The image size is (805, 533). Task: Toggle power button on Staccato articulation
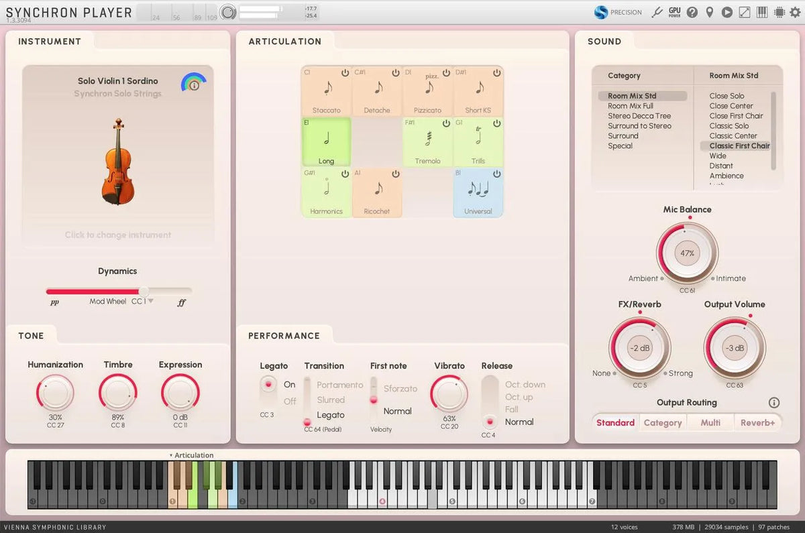(345, 72)
